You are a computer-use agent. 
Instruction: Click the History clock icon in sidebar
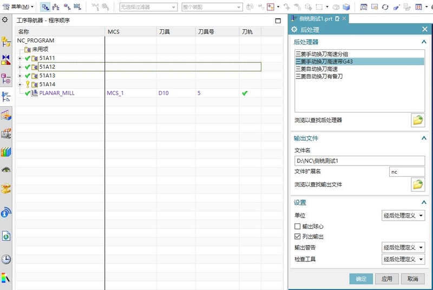click(6, 259)
